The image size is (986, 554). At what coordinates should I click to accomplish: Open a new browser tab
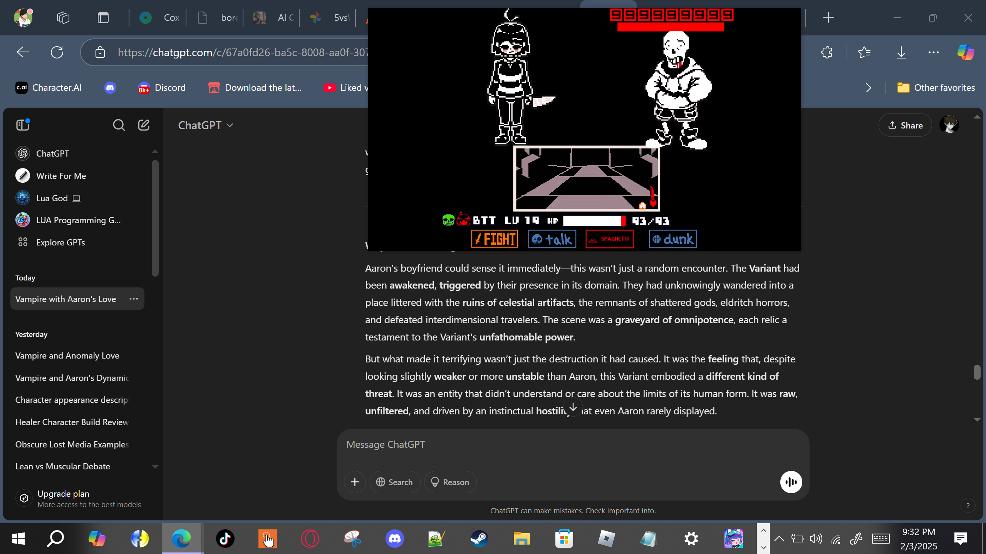[828, 18]
